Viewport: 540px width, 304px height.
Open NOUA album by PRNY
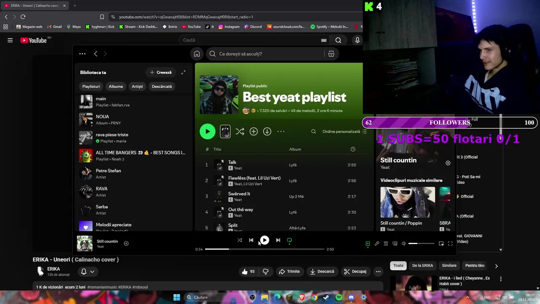tap(133, 119)
